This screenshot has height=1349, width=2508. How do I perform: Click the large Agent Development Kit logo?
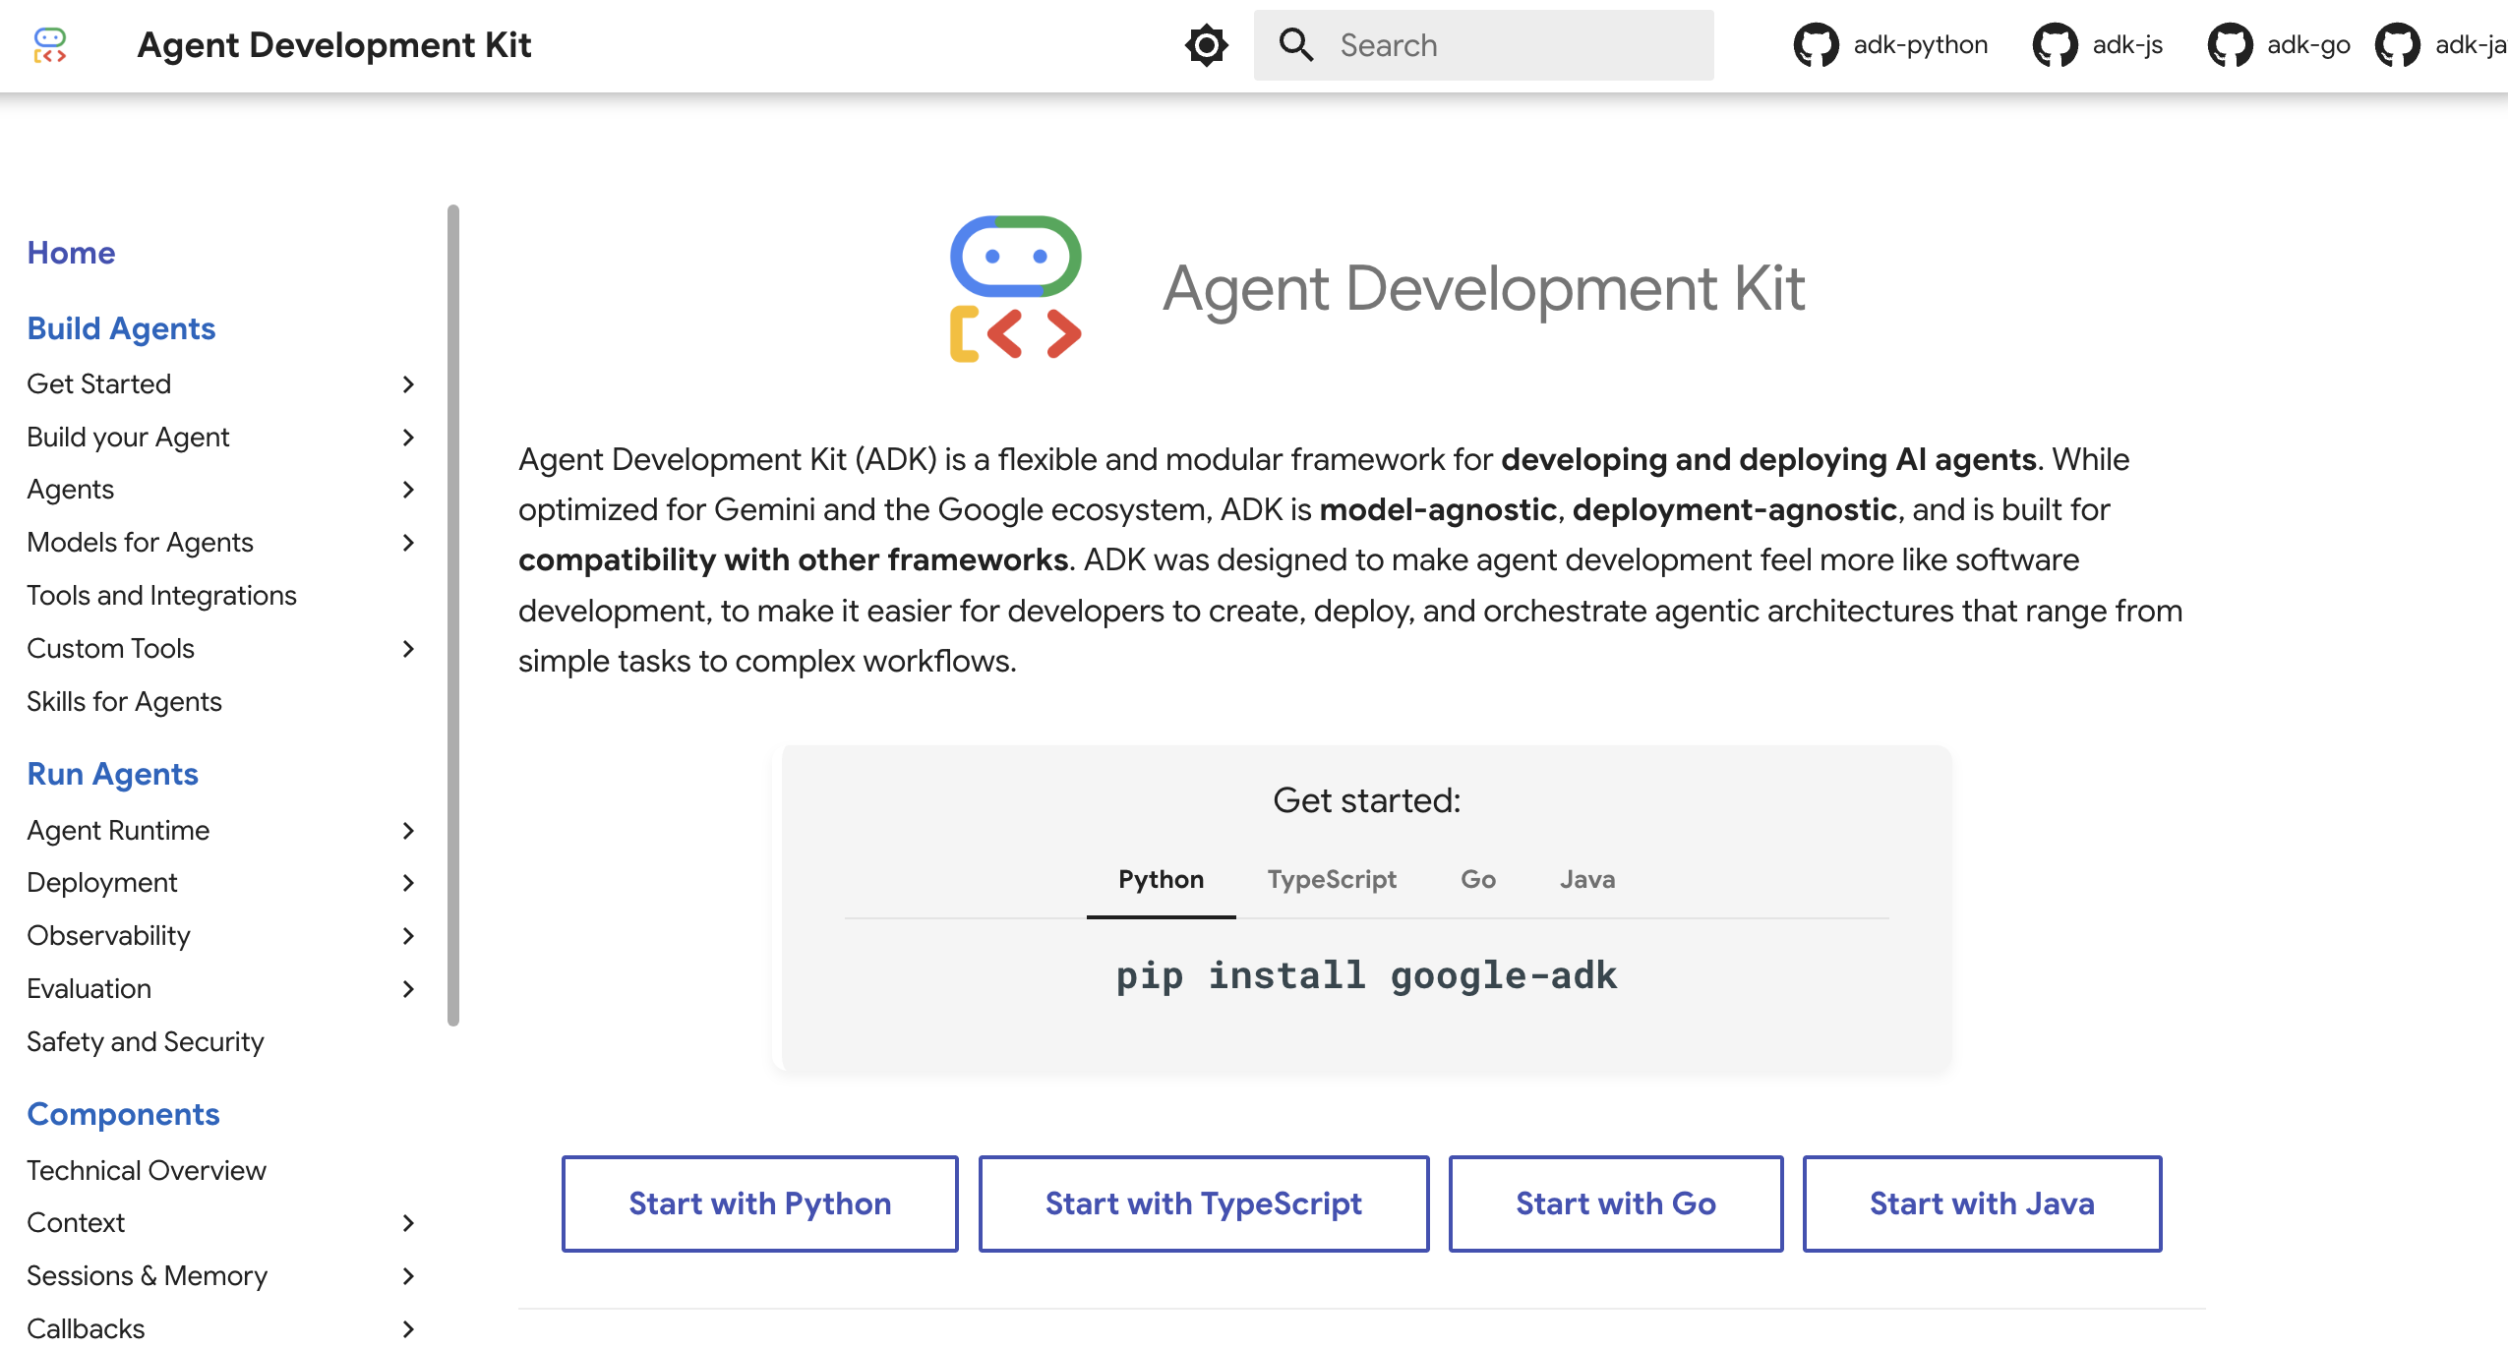[1015, 289]
